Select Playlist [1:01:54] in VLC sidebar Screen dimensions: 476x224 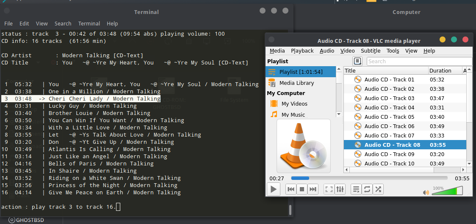point(301,72)
